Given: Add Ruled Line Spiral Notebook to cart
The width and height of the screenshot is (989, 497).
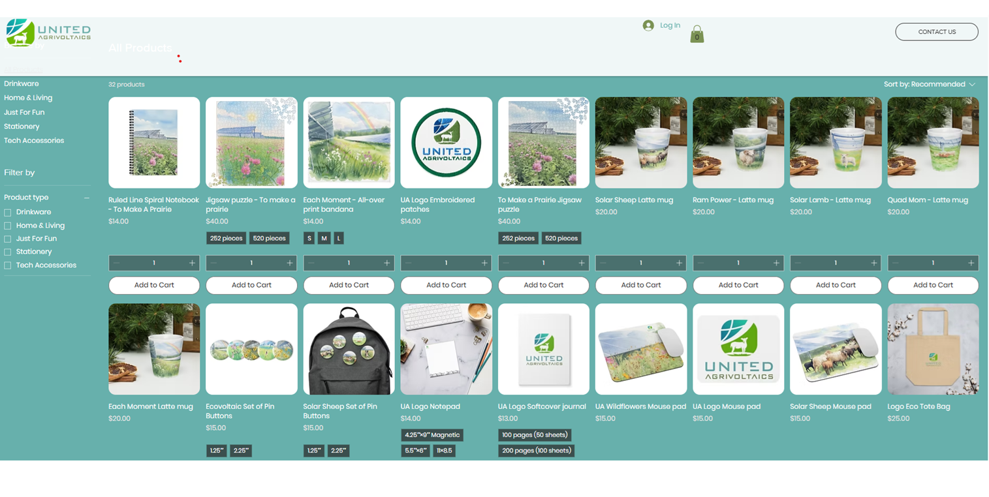Looking at the screenshot, I should (154, 285).
